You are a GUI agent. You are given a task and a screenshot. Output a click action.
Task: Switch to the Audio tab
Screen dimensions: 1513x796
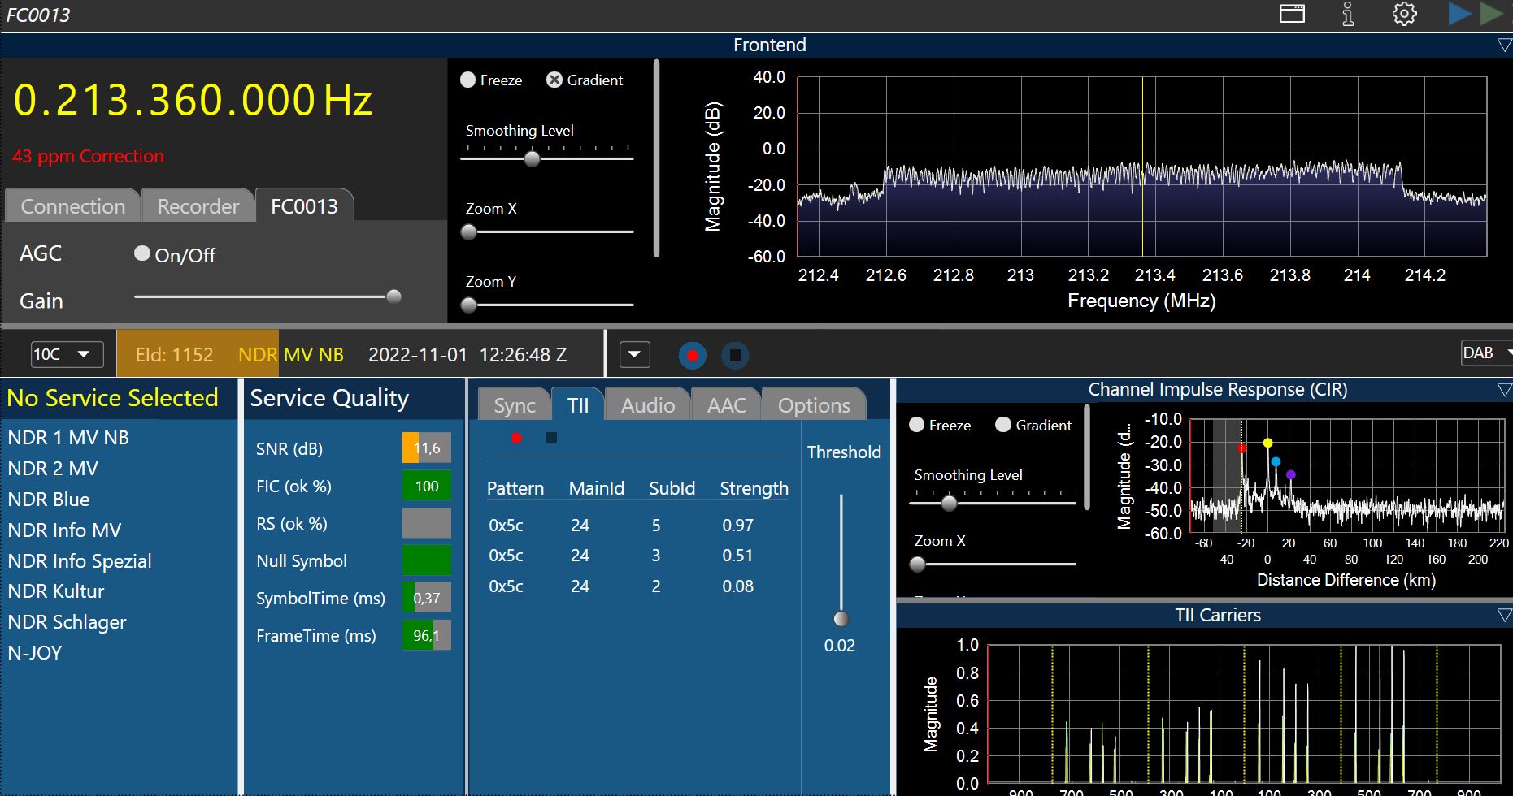pyautogui.click(x=647, y=404)
